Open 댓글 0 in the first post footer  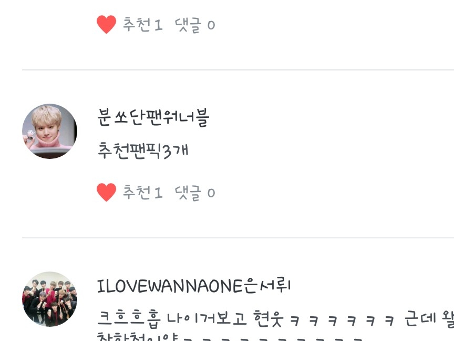tap(195, 25)
